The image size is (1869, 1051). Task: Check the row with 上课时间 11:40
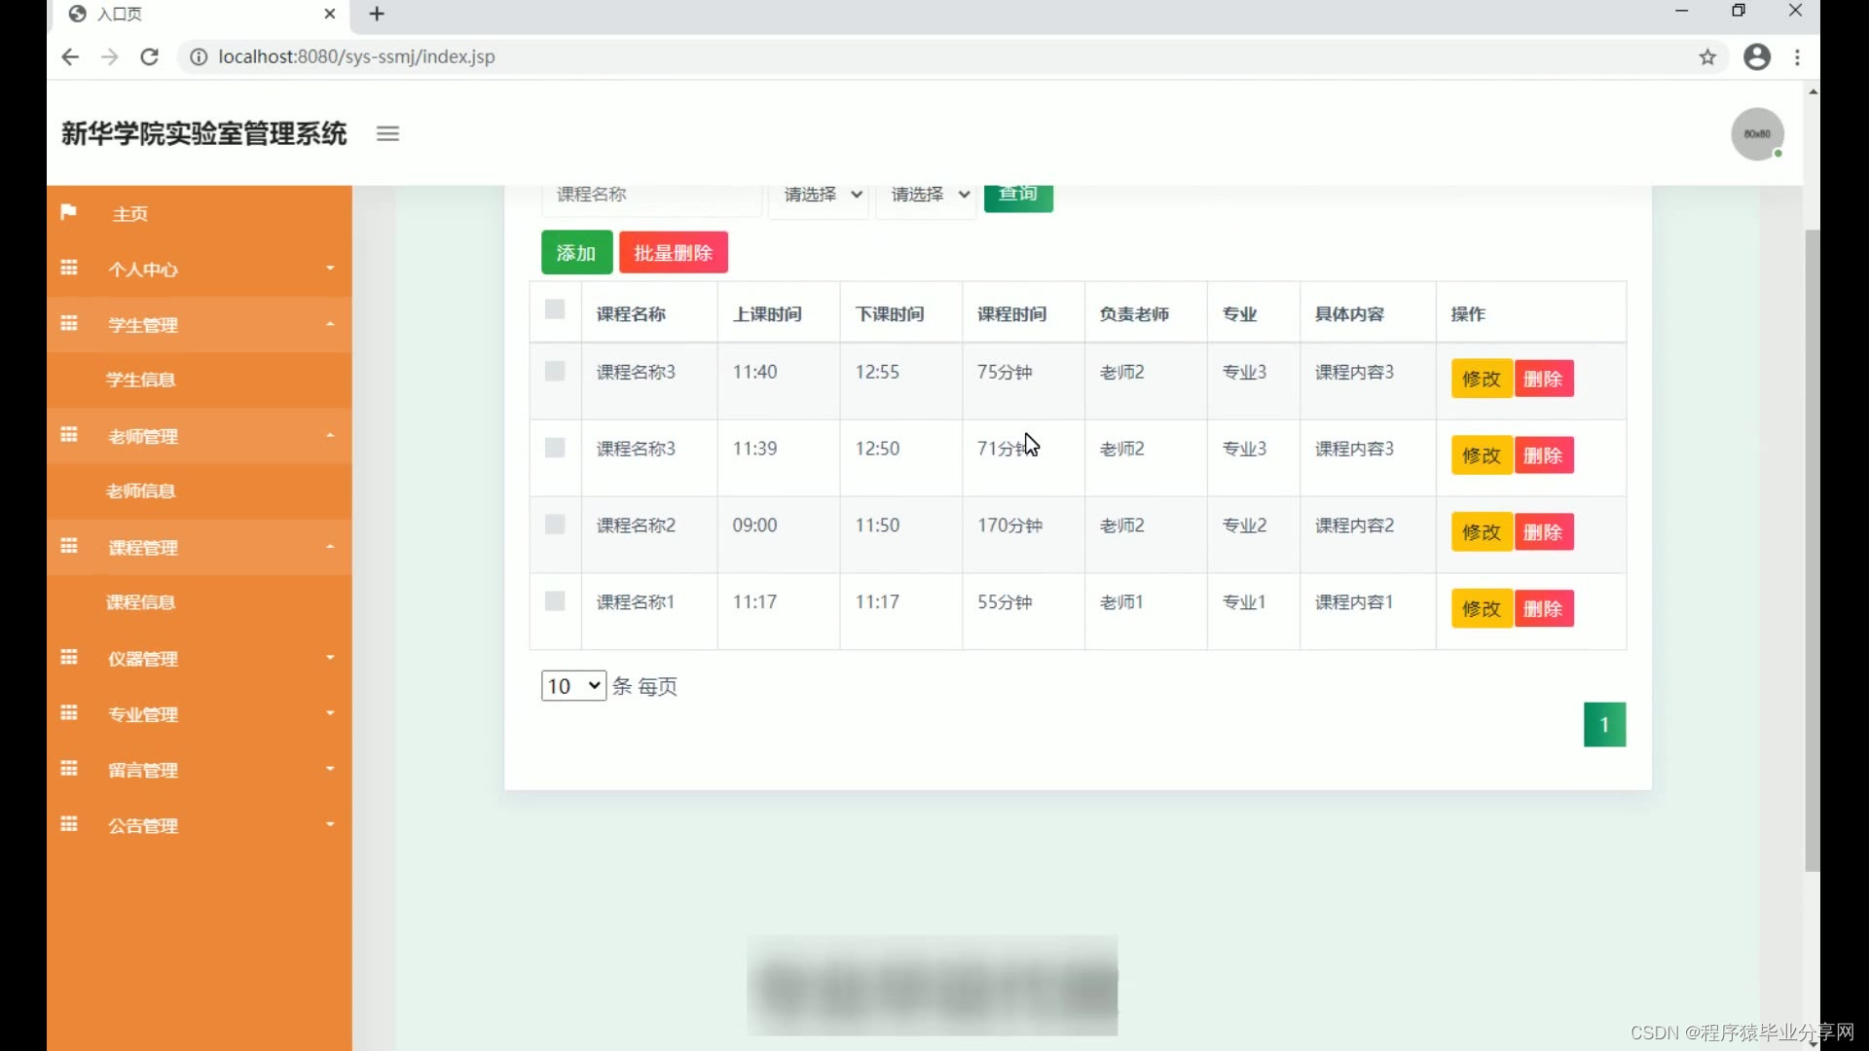555,372
